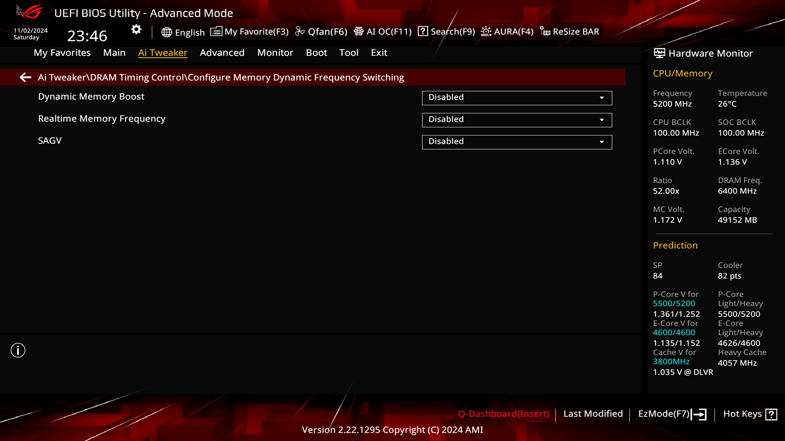Open AI OC settings with F11 icon
Viewport: 785px width, 441px height.
(x=383, y=31)
